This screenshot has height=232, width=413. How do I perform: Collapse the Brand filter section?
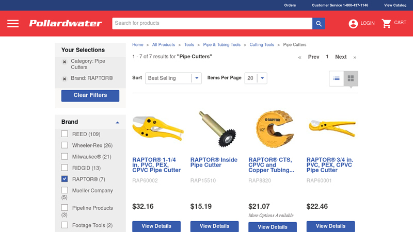[x=118, y=122]
